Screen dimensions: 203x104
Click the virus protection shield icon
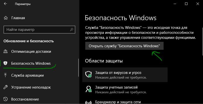click(x=88, y=75)
